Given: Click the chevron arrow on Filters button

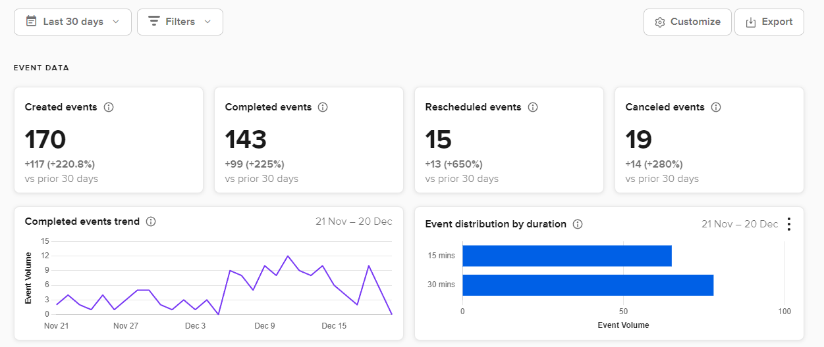Looking at the screenshot, I should click(208, 22).
